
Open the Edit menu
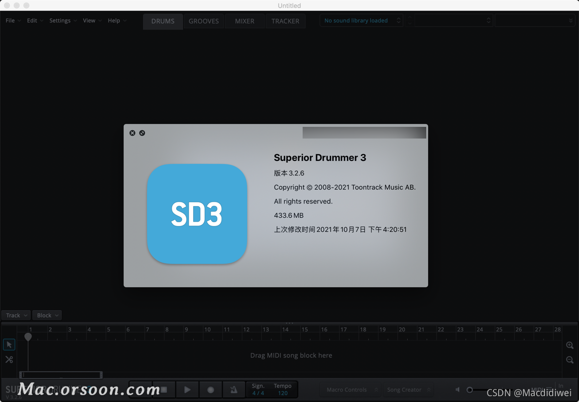[x=35, y=20]
